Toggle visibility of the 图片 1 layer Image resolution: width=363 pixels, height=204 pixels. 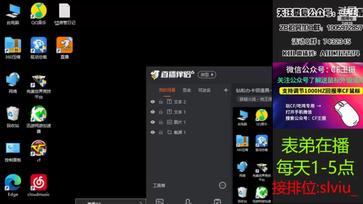point(152,122)
